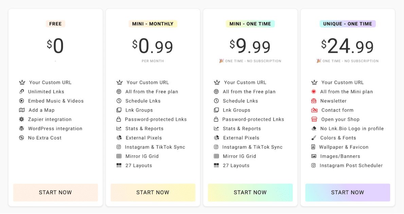The height and width of the screenshot is (214, 404).
Task: Click the crown icon in the Free plan
Action: 22,83
